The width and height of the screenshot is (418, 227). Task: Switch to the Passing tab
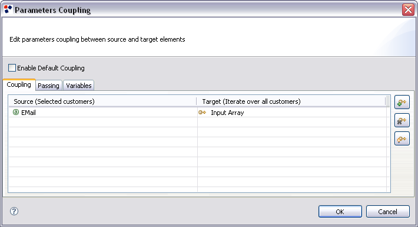[48, 86]
